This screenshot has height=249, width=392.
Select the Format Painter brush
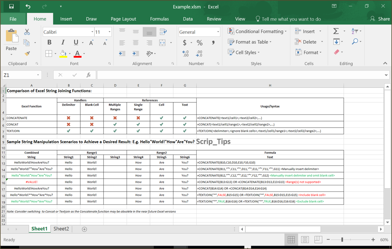[x=27, y=53]
